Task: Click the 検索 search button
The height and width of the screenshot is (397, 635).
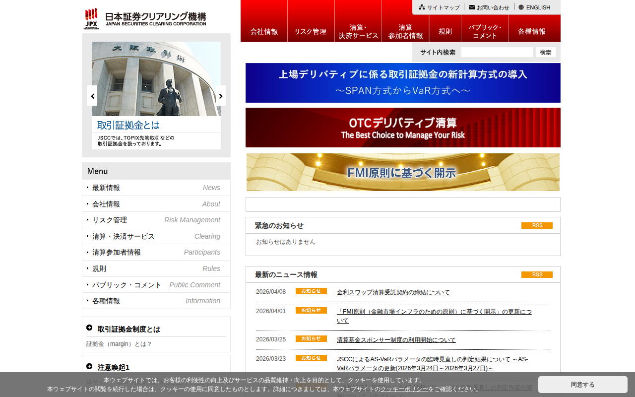Action: pos(545,52)
